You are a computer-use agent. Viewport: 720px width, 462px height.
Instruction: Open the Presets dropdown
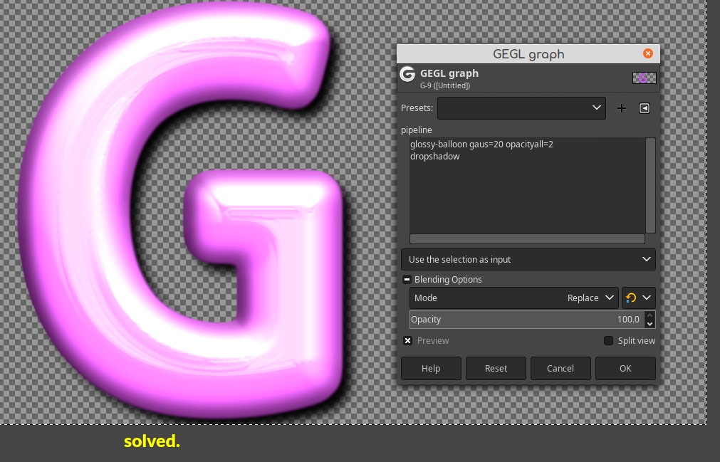pos(521,108)
